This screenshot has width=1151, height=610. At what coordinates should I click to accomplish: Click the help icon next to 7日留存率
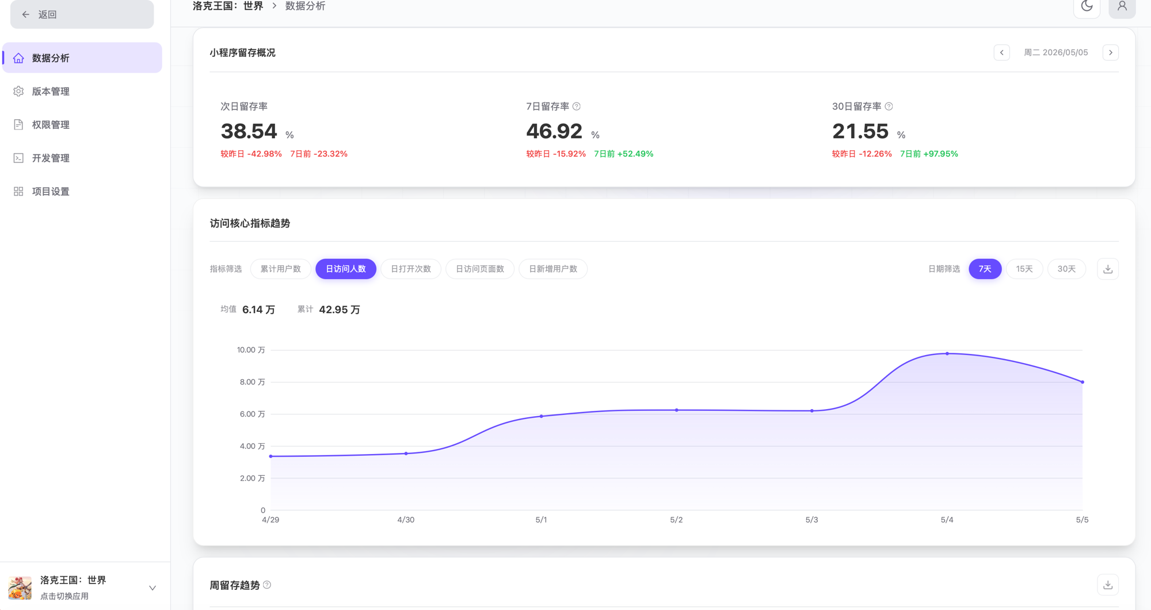[576, 106]
